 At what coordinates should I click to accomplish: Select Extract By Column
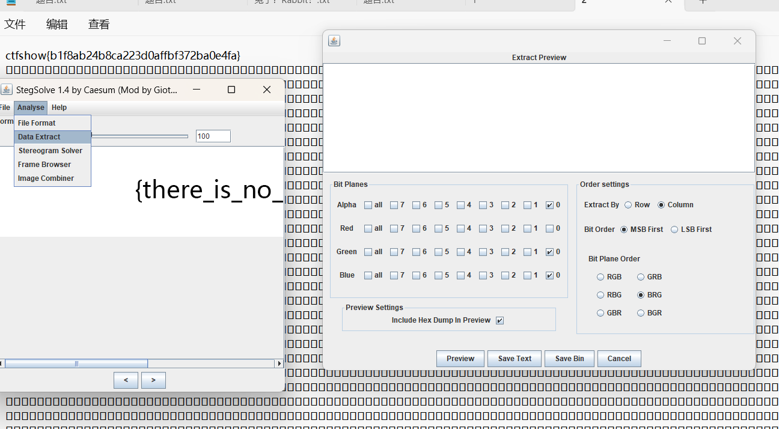(x=661, y=205)
